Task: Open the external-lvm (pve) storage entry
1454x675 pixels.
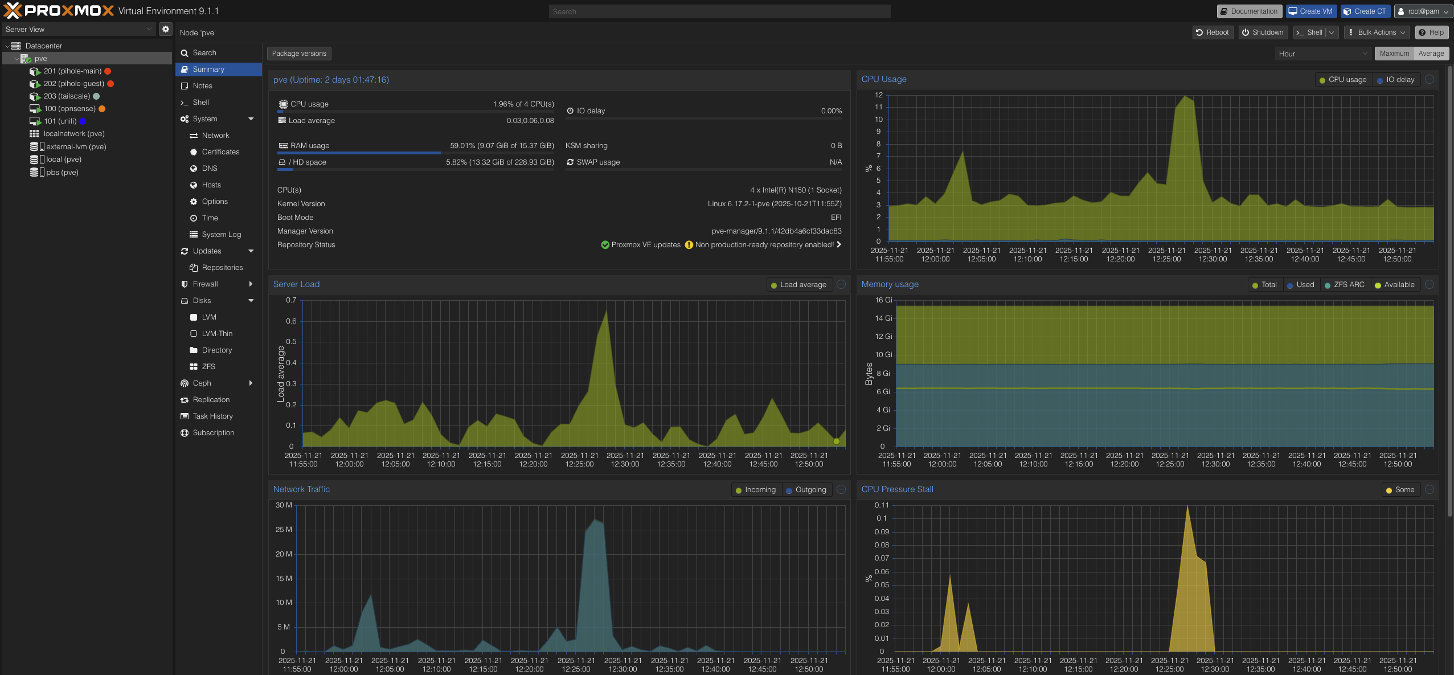Action: (x=76, y=147)
